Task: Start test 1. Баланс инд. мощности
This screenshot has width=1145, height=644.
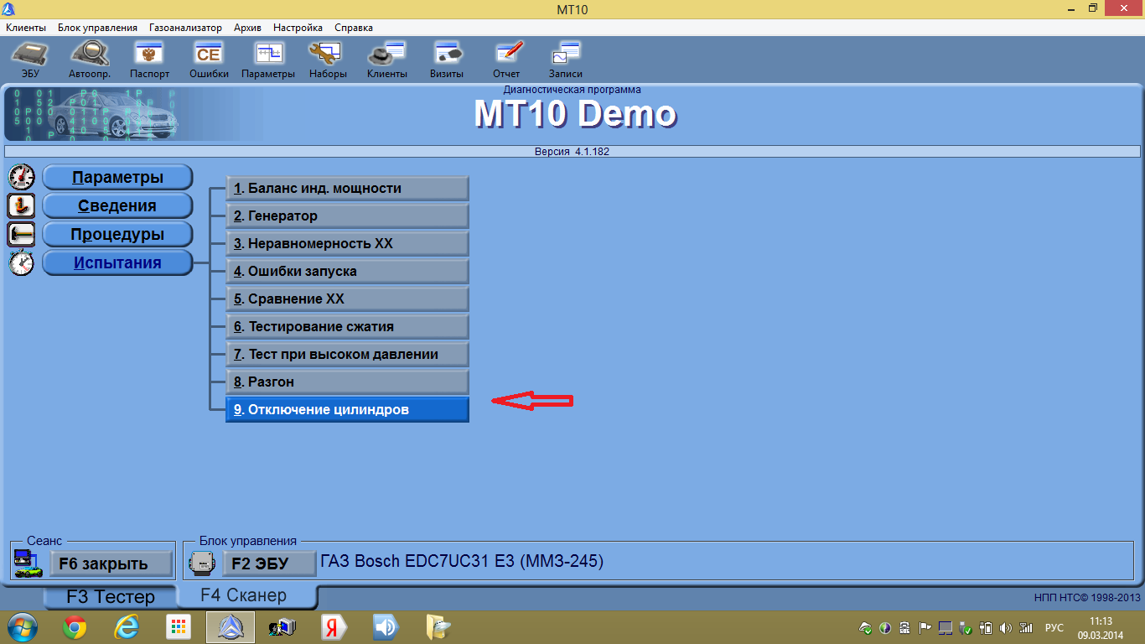Action: pyautogui.click(x=347, y=189)
